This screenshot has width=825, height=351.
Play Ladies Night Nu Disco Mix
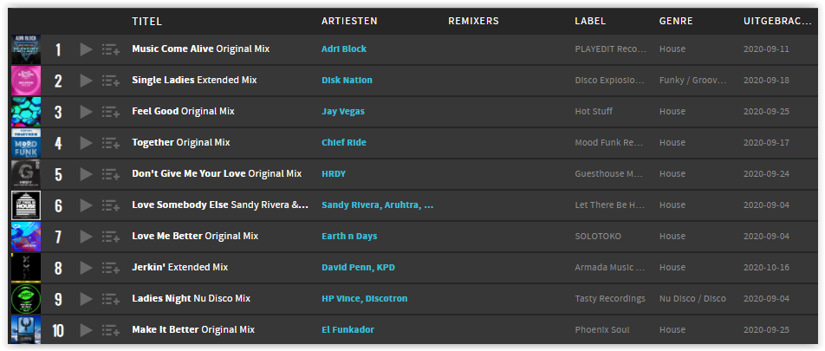(87, 299)
